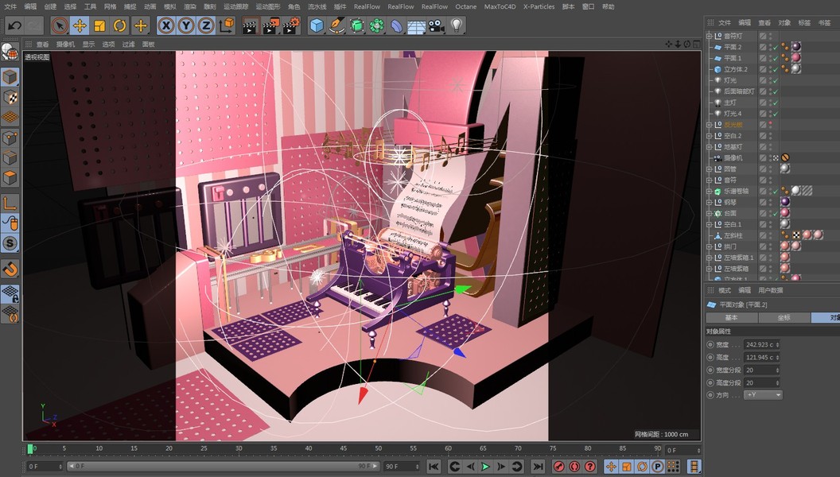The image size is (840, 477).
Task: Switch to Points mode
Action: click(x=10, y=138)
